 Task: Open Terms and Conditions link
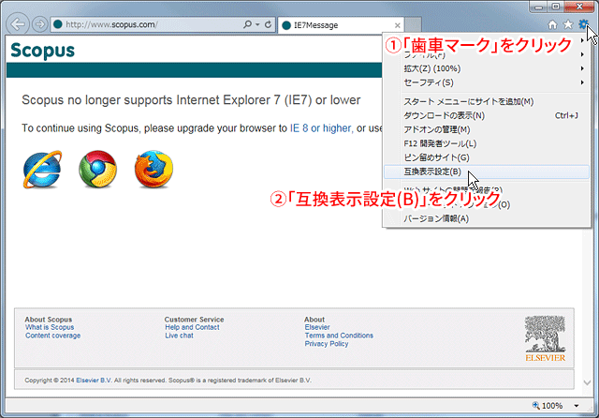pos(339,336)
